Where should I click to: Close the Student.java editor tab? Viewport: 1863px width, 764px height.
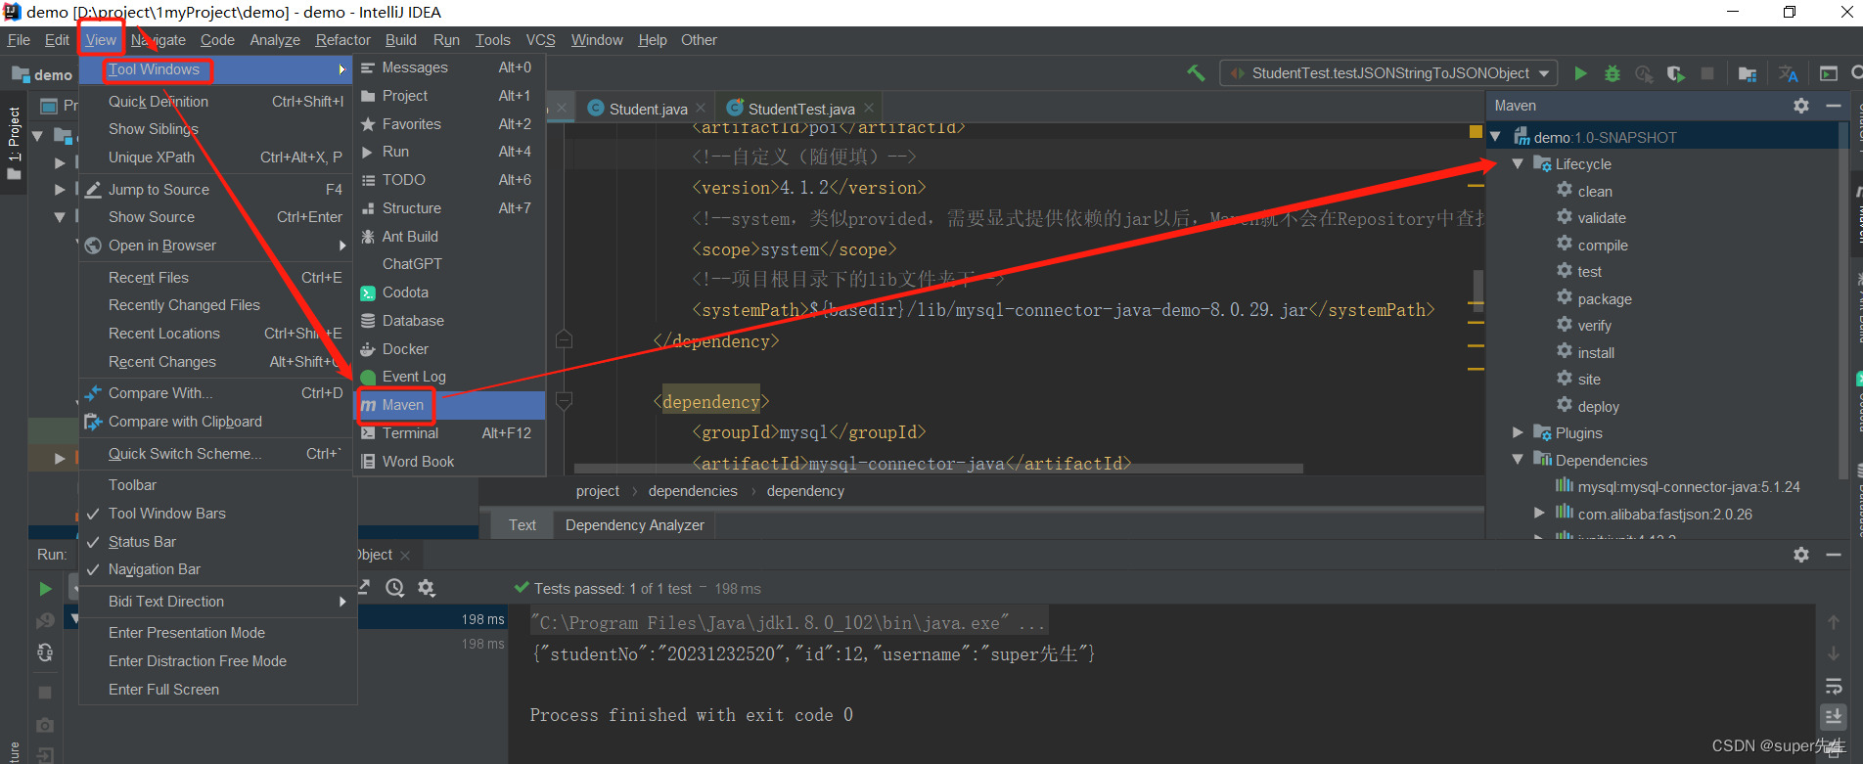tap(701, 109)
